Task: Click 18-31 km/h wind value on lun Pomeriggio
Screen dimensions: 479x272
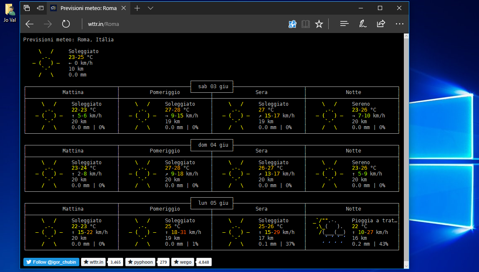Action: [x=183, y=232]
